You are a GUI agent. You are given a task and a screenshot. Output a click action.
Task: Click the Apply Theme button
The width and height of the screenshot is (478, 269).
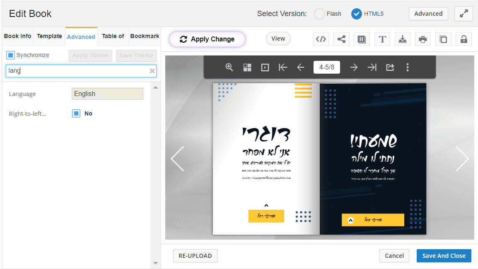click(x=90, y=55)
